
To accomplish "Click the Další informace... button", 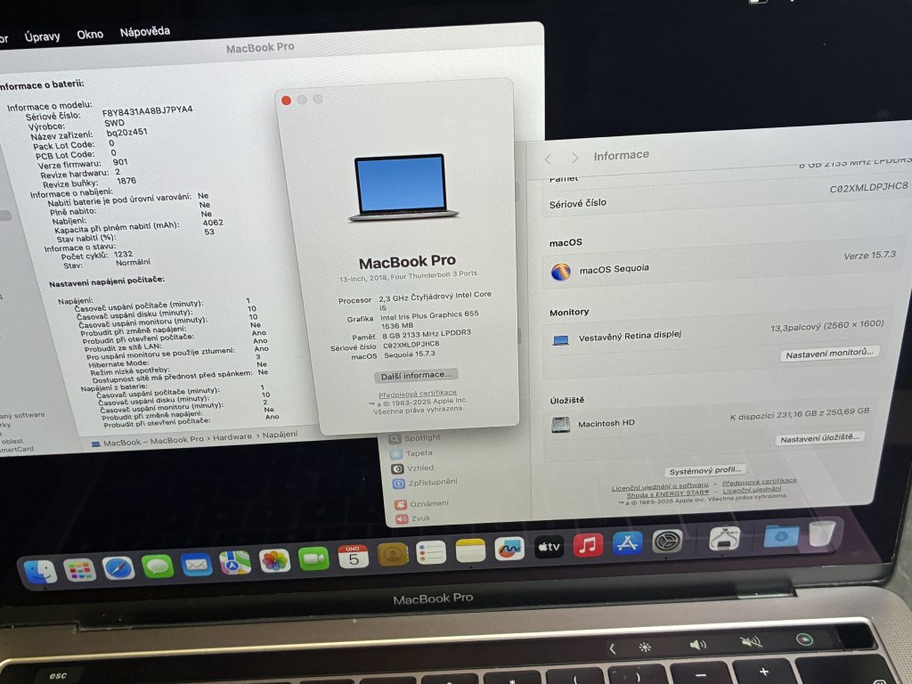I will (416, 376).
